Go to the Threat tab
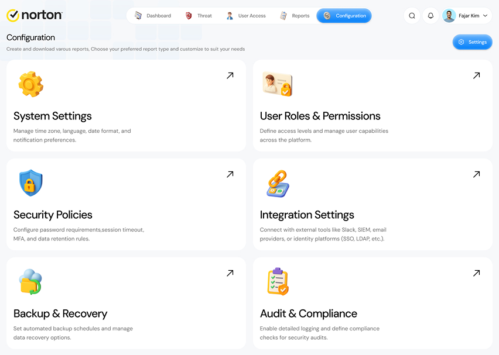The height and width of the screenshot is (355, 499). pos(199,16)
